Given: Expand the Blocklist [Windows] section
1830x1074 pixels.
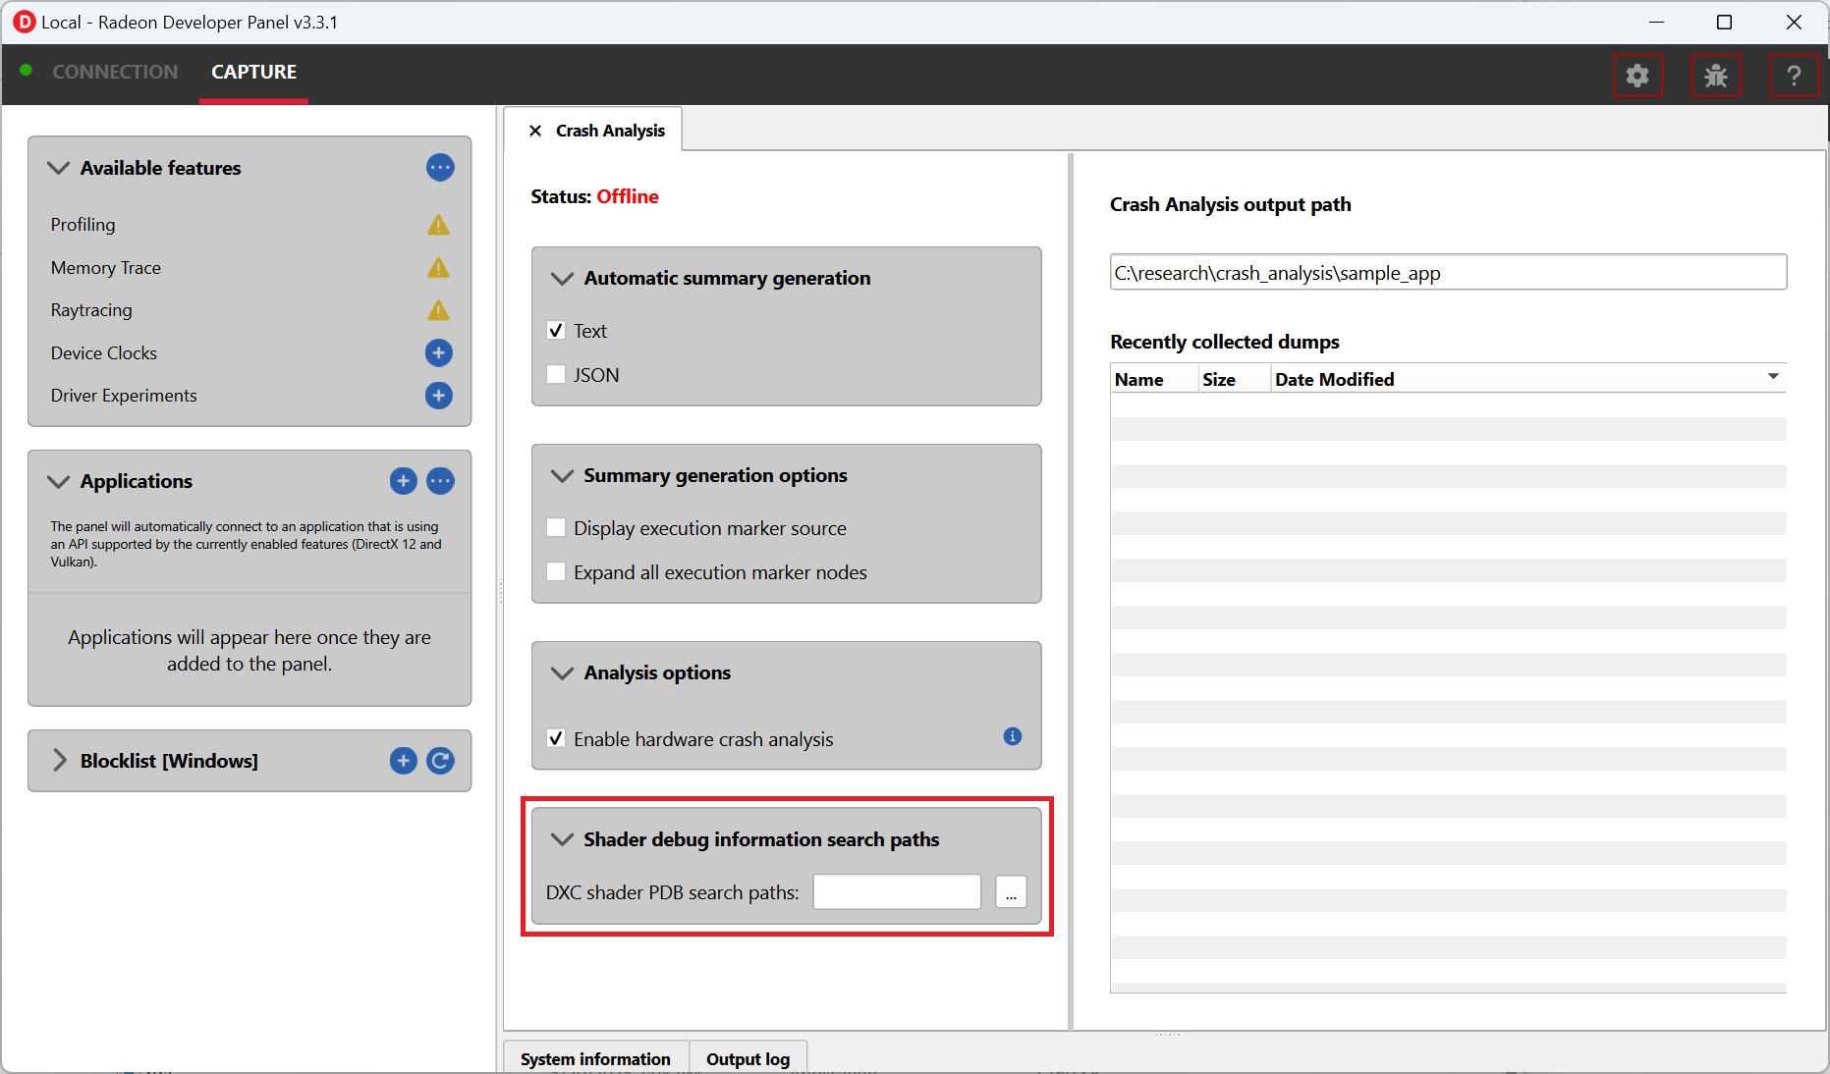Looking at the screenshot, I should [59, 761].
